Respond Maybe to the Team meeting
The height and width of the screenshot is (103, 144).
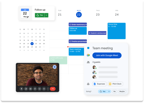(x=122, y=91)
